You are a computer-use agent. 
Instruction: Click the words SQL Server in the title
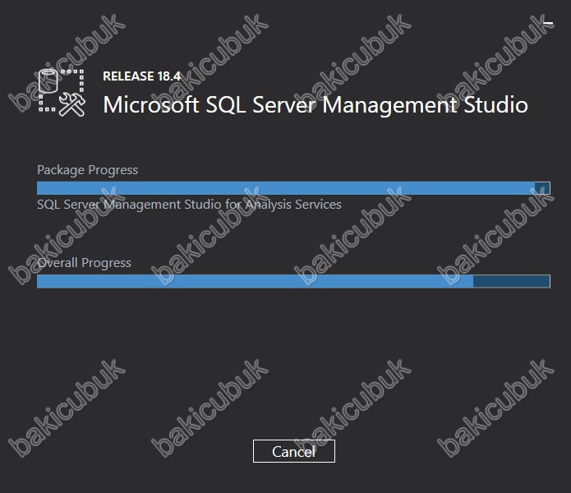coord(260,105)
